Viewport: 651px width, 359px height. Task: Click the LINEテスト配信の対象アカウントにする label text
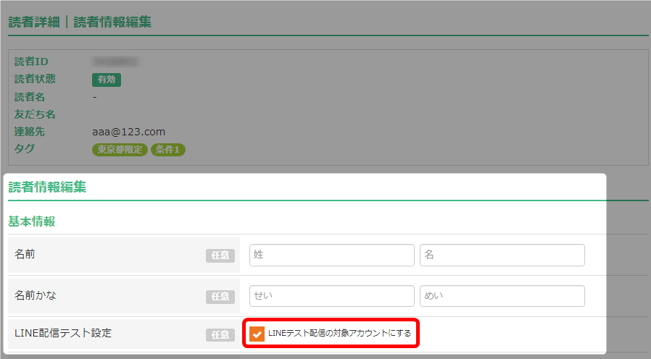tap(339, 333)
